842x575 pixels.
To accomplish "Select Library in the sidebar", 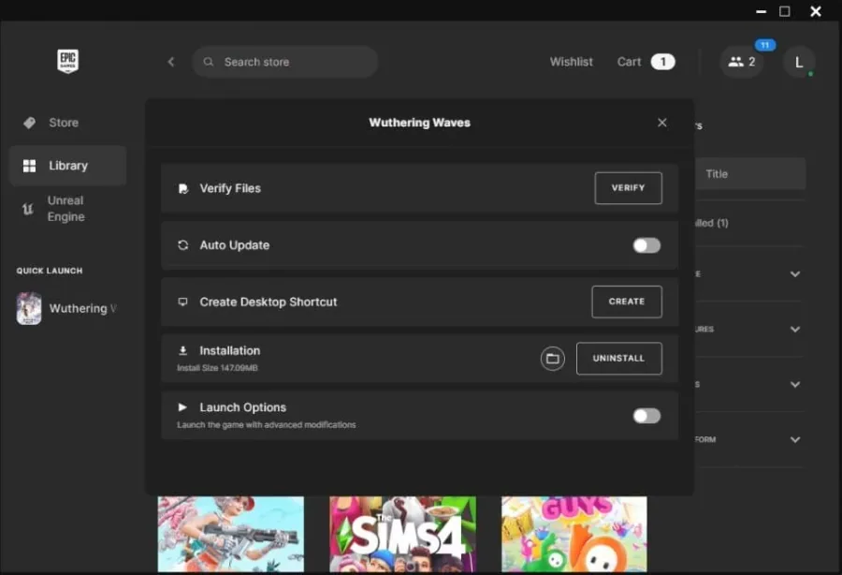I will tap(67, 166).
